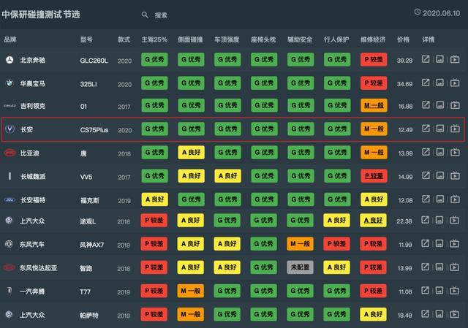
Task: Click model name 风神AX7
Action: [x=91, y=245]
